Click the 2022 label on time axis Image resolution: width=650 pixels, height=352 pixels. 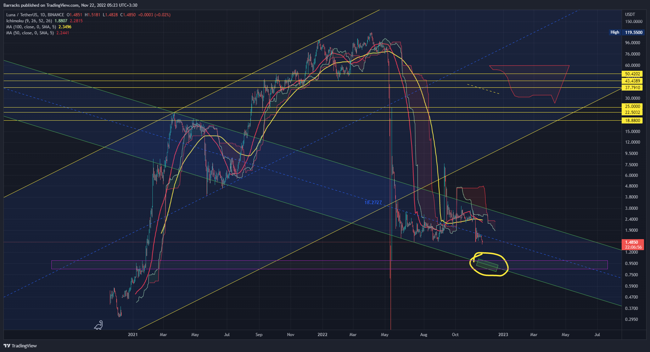(323, 335)
